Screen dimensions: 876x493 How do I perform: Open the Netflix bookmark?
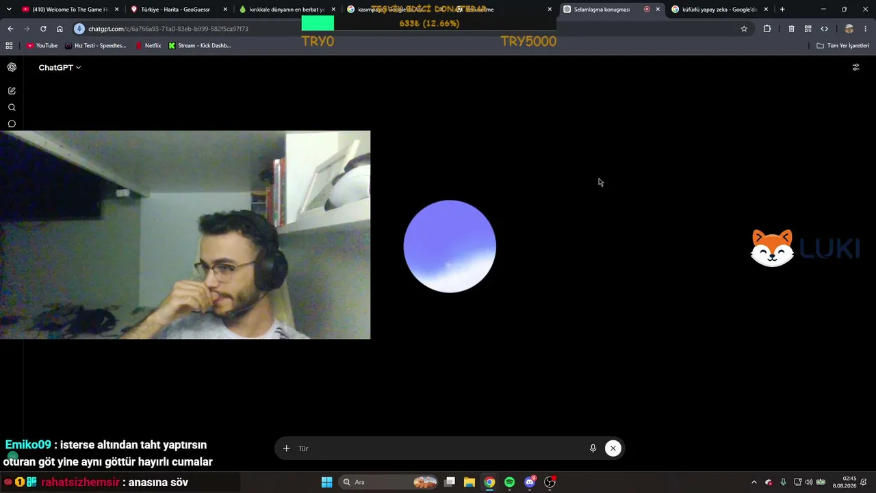click(x=149, y=46)
